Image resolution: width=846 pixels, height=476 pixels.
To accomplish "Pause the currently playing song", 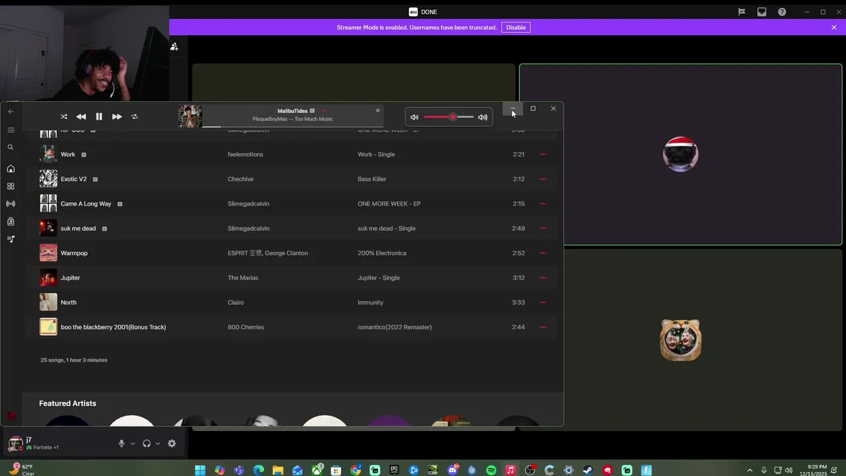I will pyautogui.click(x=98, y=116).
